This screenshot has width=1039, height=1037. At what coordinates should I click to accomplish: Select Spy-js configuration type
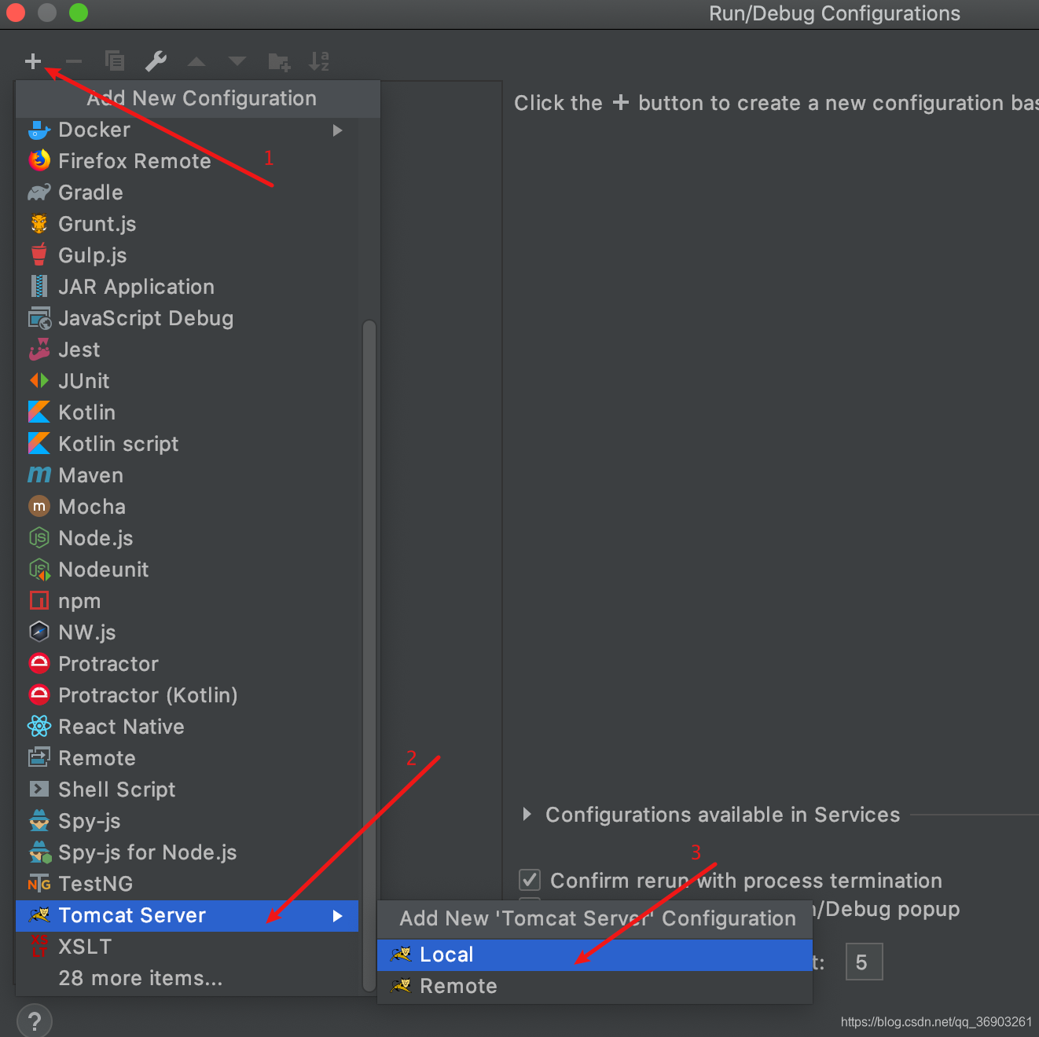pyautogui.click(x=187, y=821)
